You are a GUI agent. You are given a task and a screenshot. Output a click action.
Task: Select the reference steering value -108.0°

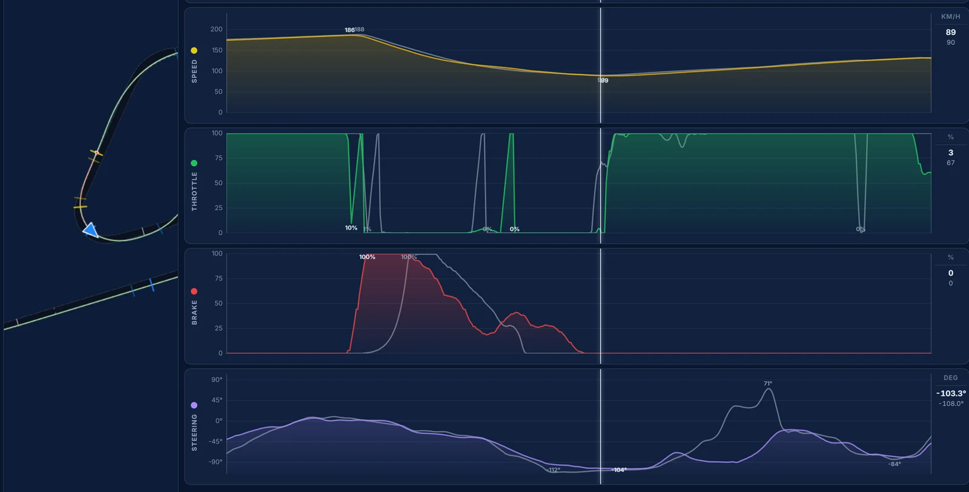pyautogui.click(x=951, y=404)
